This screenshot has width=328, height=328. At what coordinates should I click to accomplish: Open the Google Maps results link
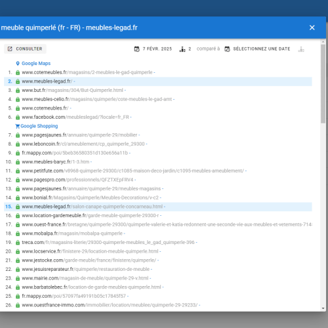(36, 64)
